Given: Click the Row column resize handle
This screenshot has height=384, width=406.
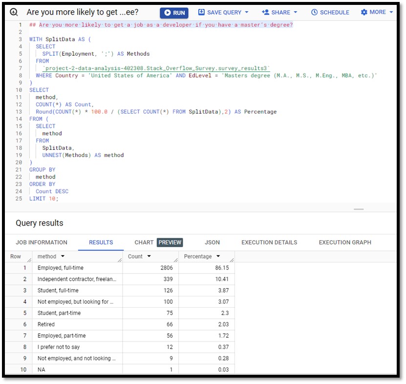Looking at the screenshot, I should tap(29, 260).
